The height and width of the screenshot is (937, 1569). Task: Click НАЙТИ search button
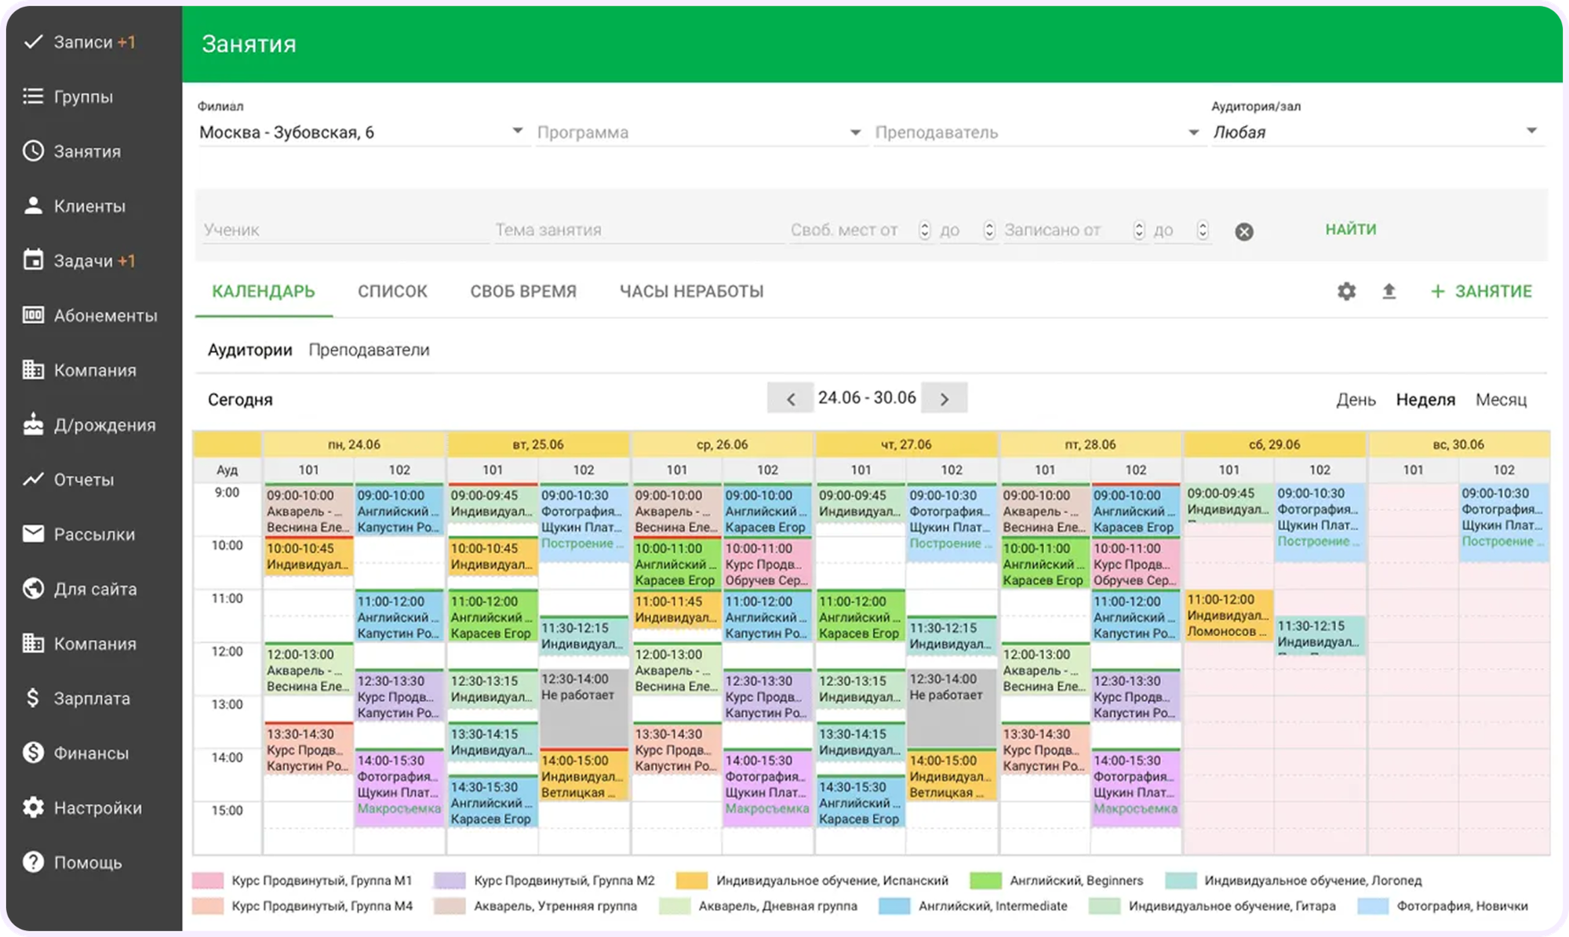(1351, 230)
